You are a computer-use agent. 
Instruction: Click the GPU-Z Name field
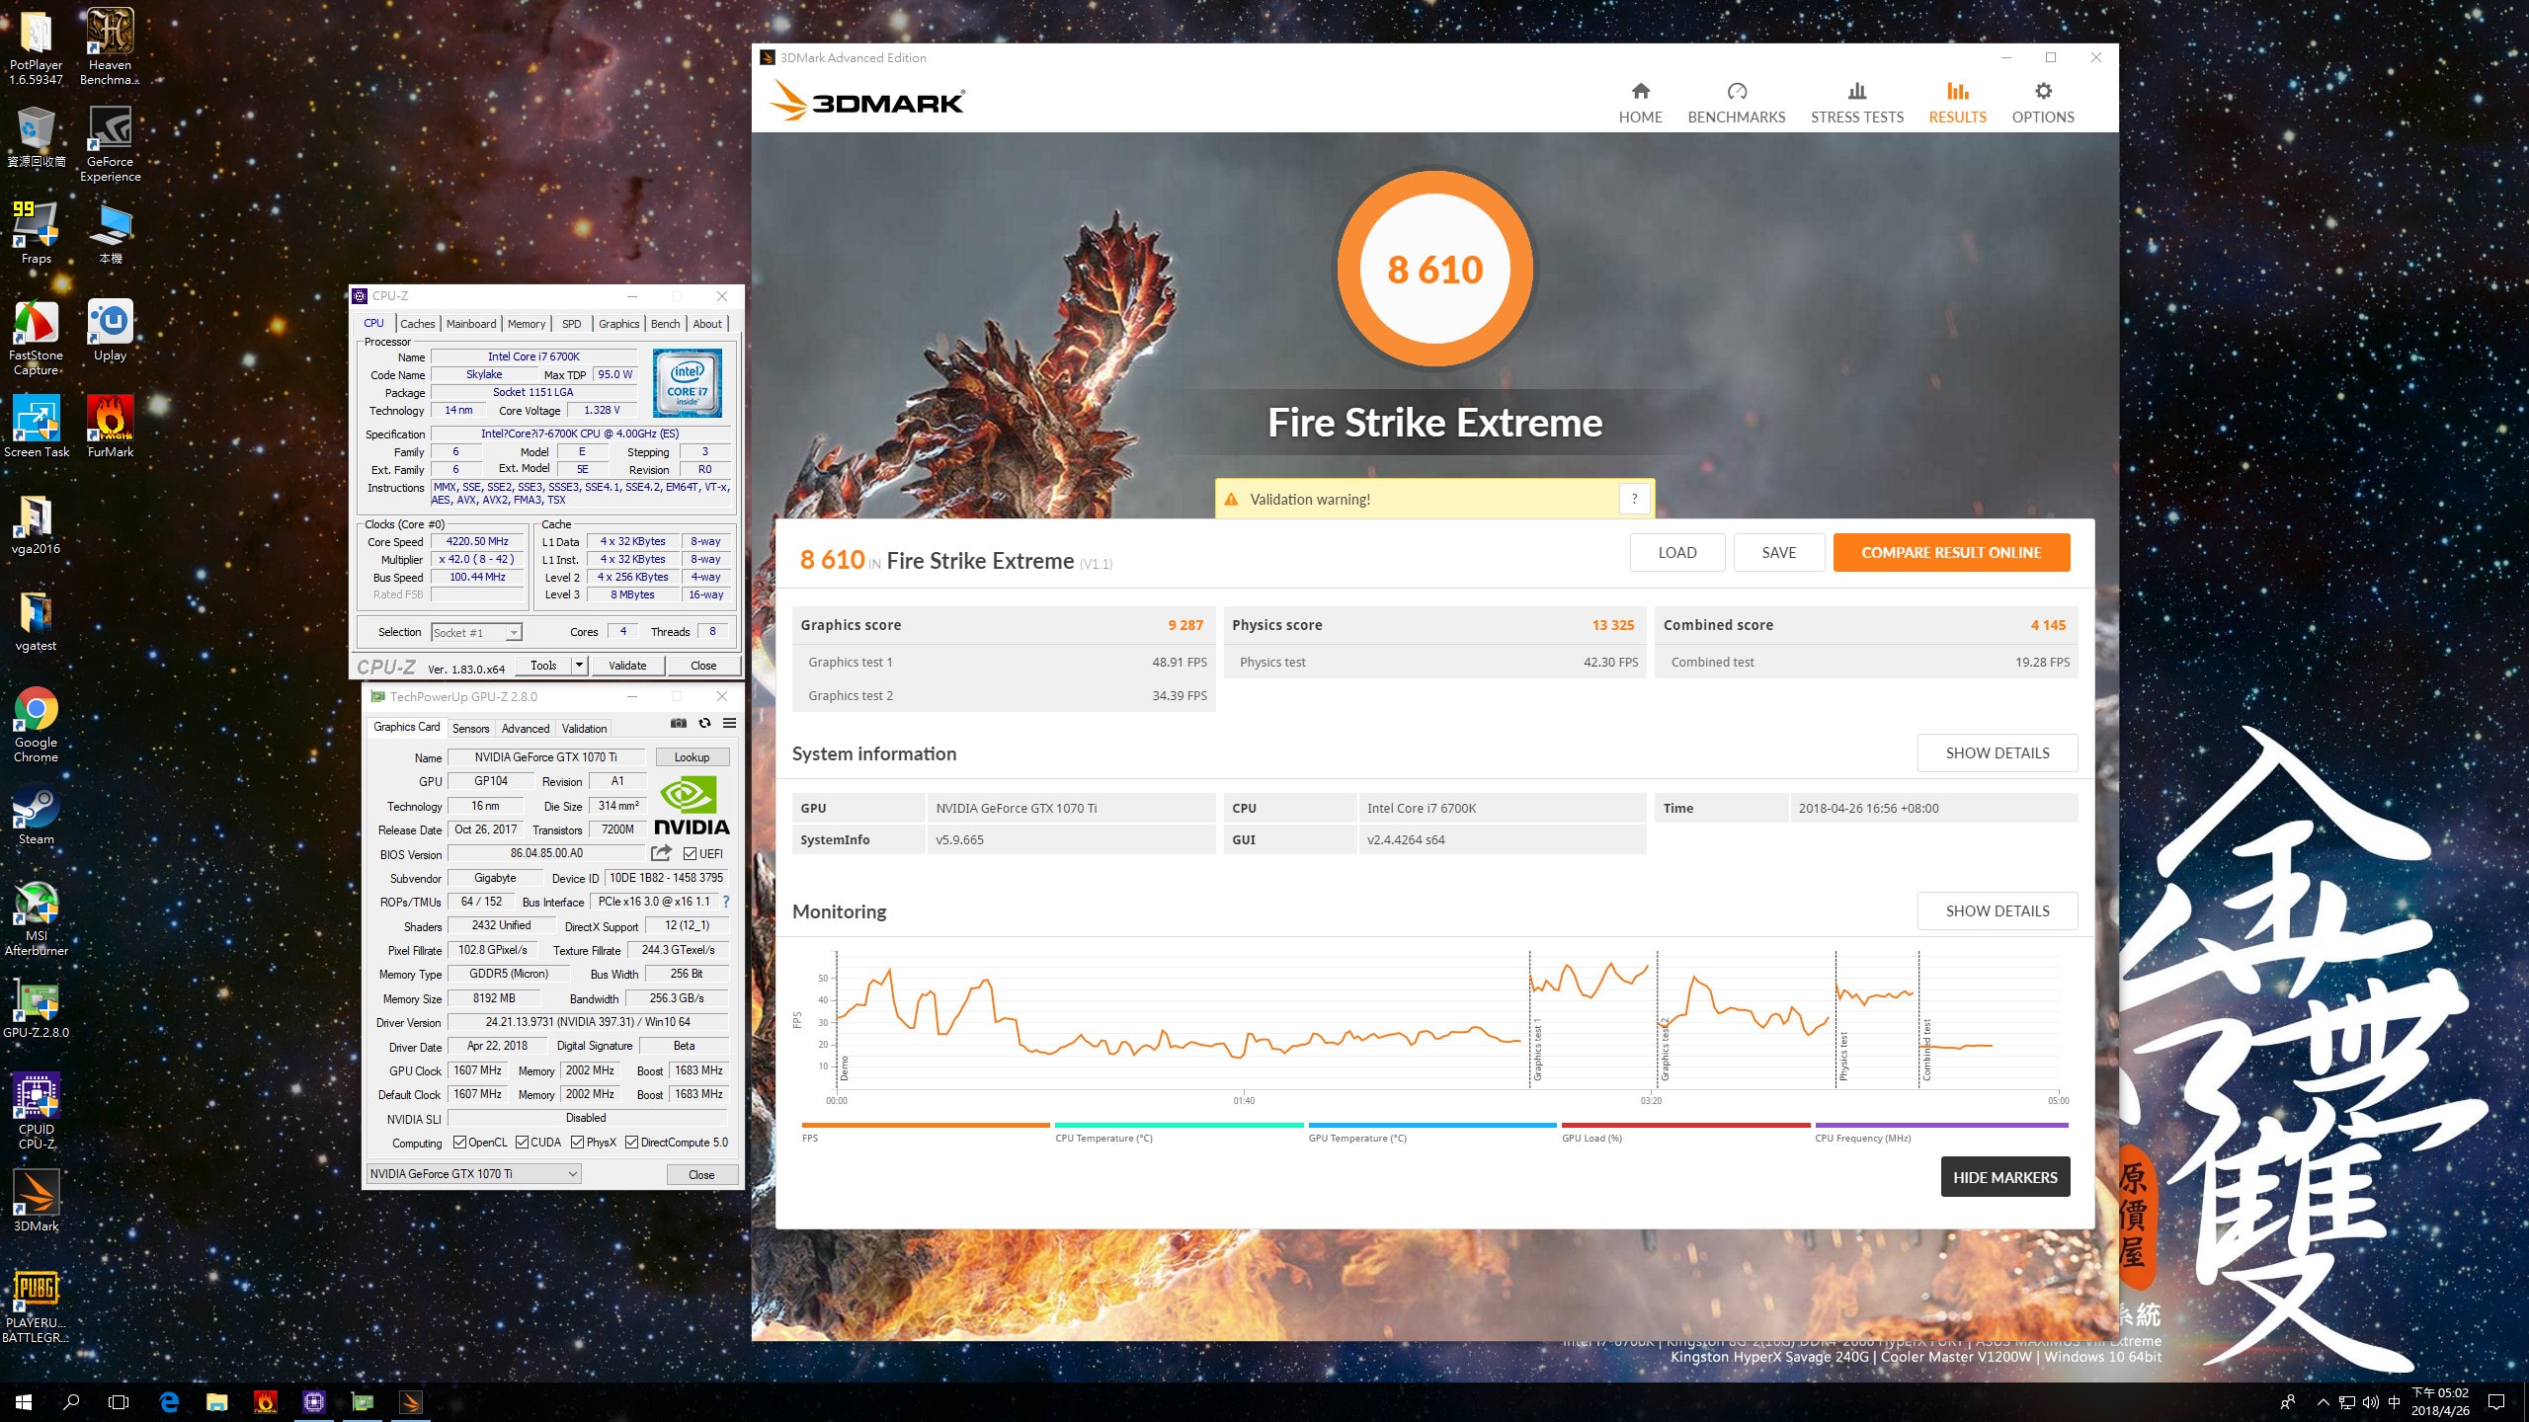click(546, 757)
